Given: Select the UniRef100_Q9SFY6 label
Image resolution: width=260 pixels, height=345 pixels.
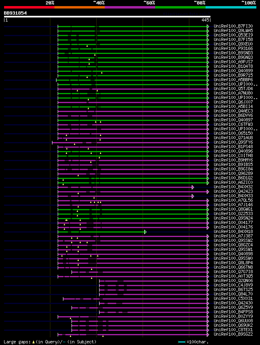Looking at the screenshot, I should pos(233,142).
